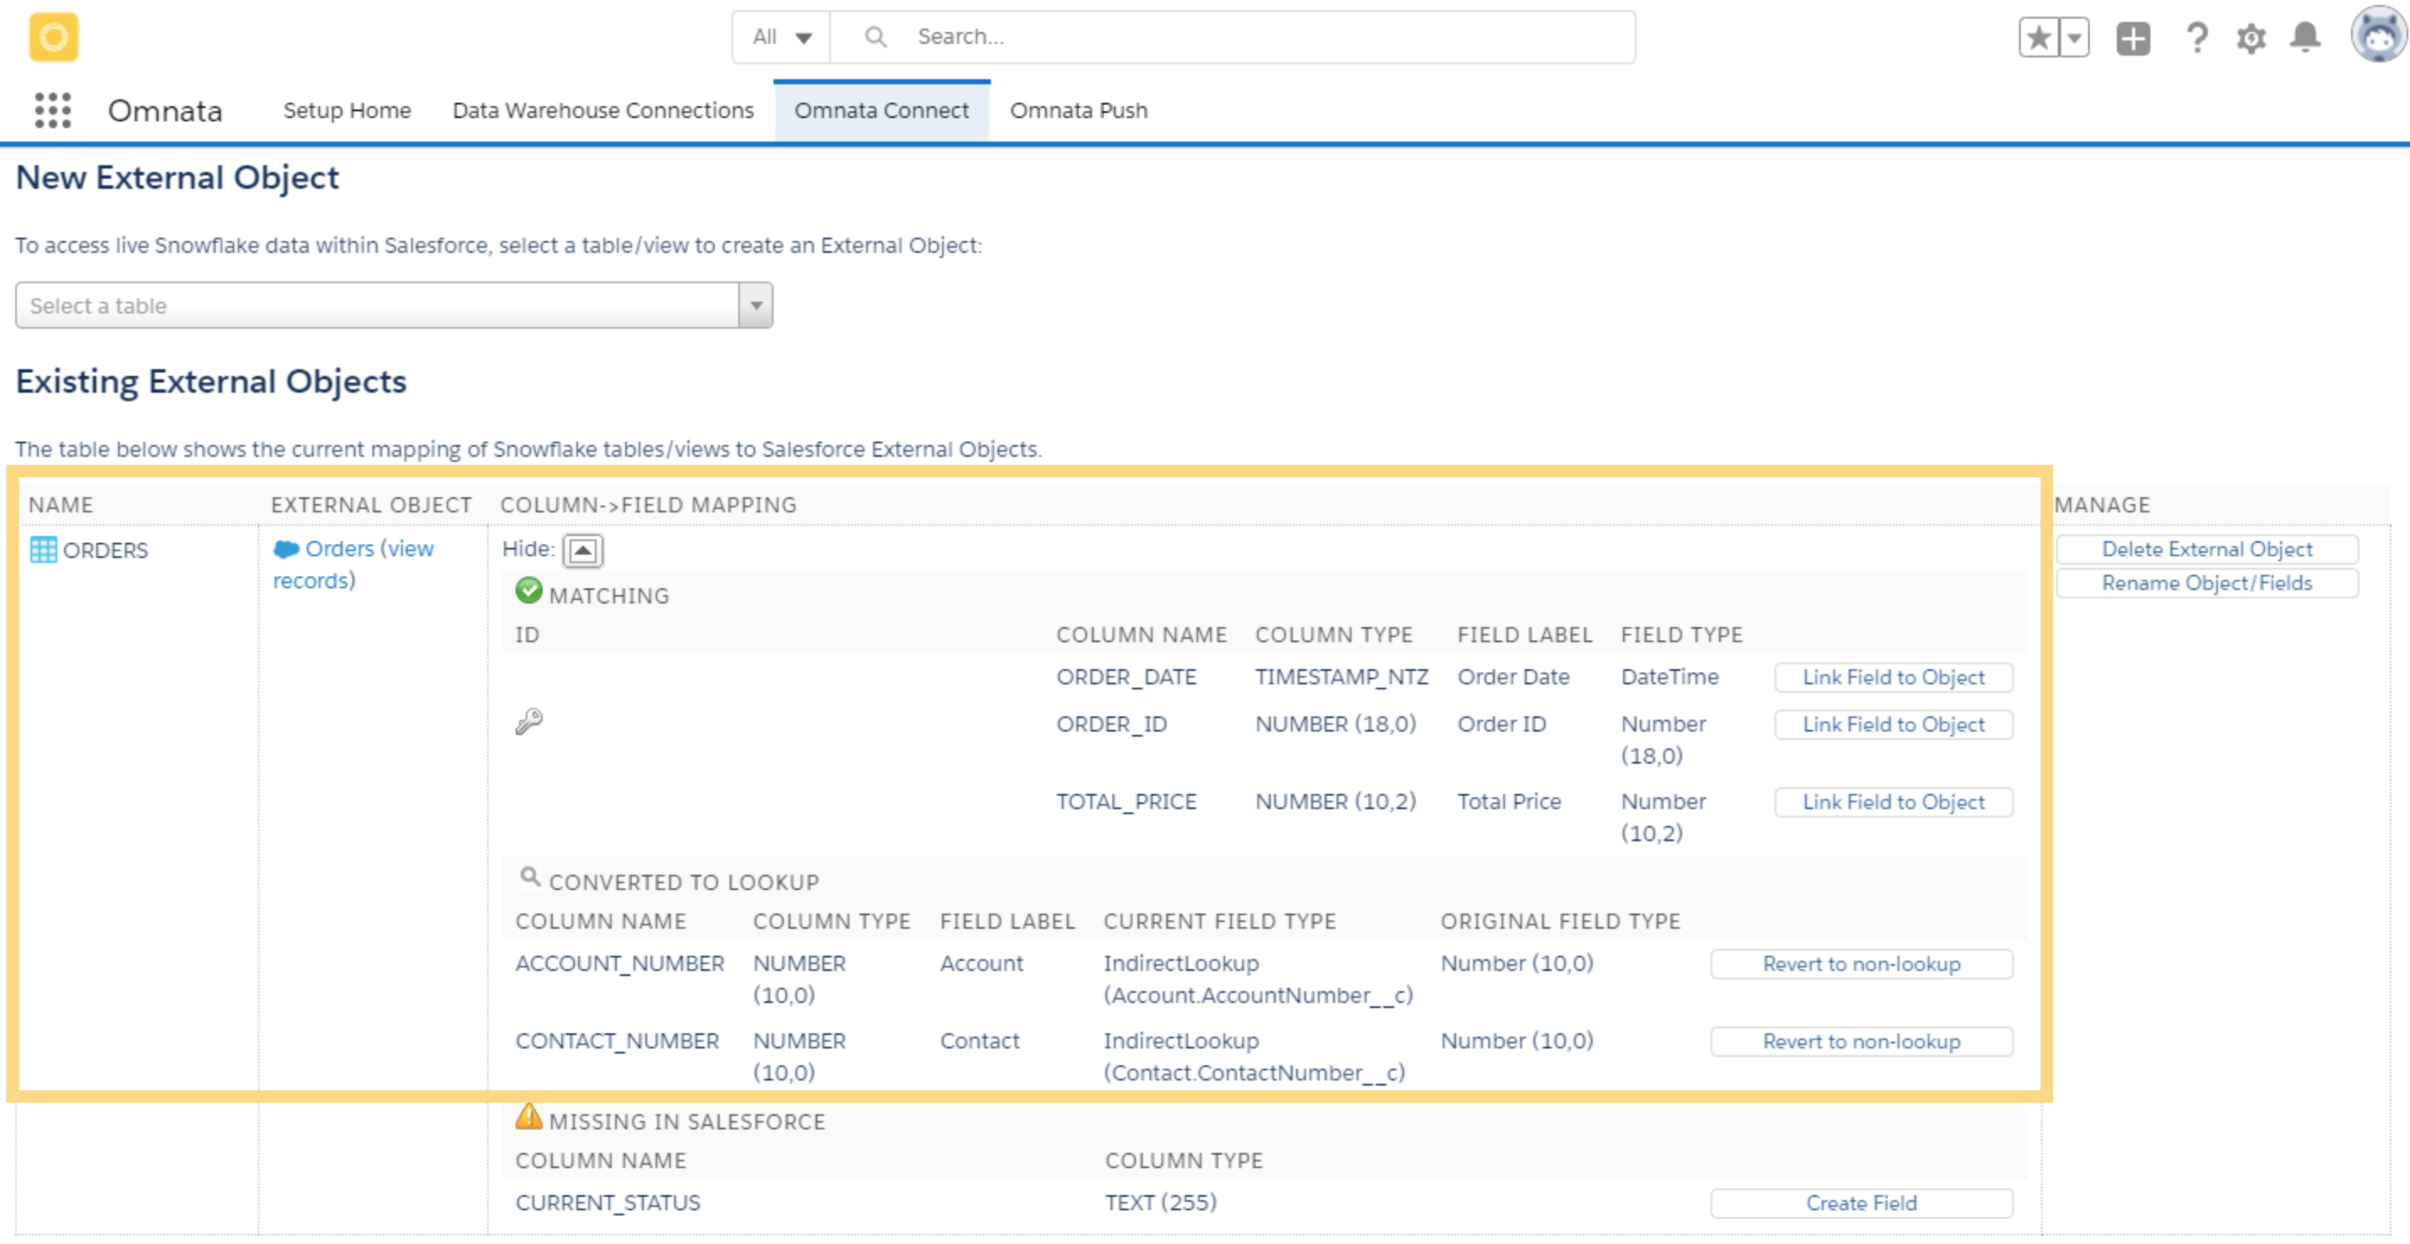Collapse mapping with the Hide arrow button
Viewport: 2410px width, 1244px height.
pos(582,550)
